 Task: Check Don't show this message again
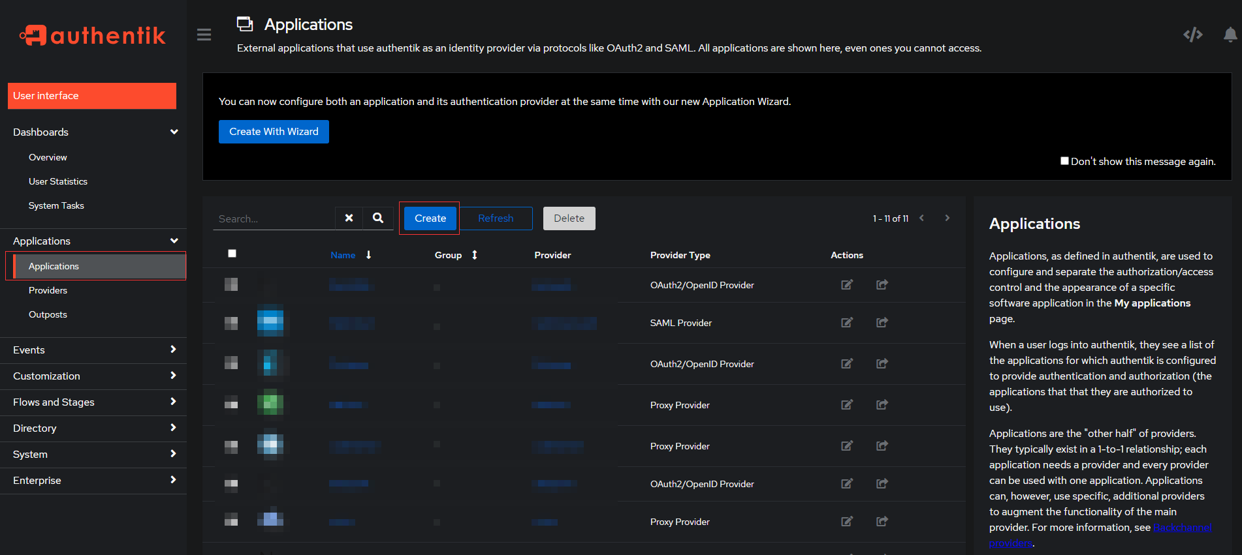click(1064, 160)
